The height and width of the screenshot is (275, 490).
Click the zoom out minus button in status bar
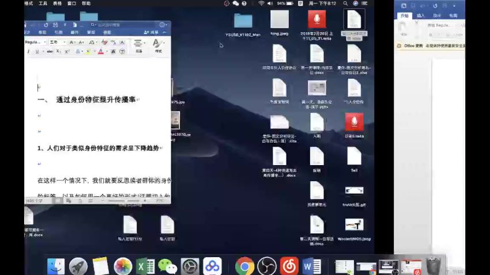pyautogui.click(x=103, y=201)
